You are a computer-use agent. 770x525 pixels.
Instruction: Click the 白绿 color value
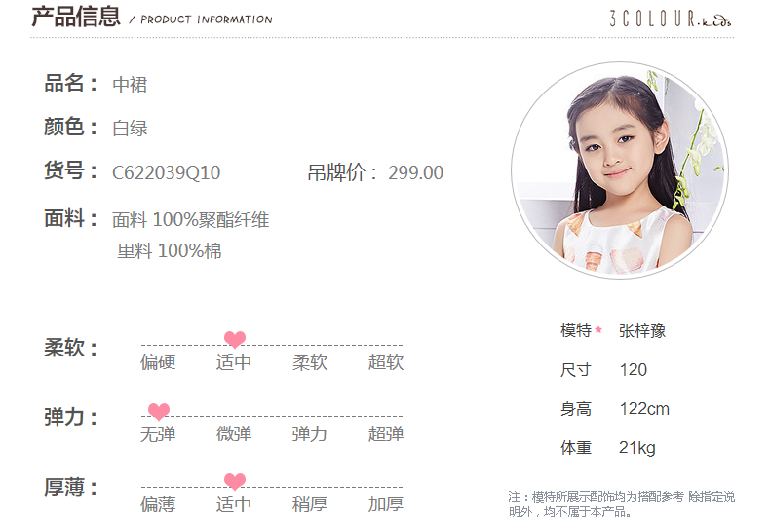point(130,128)
